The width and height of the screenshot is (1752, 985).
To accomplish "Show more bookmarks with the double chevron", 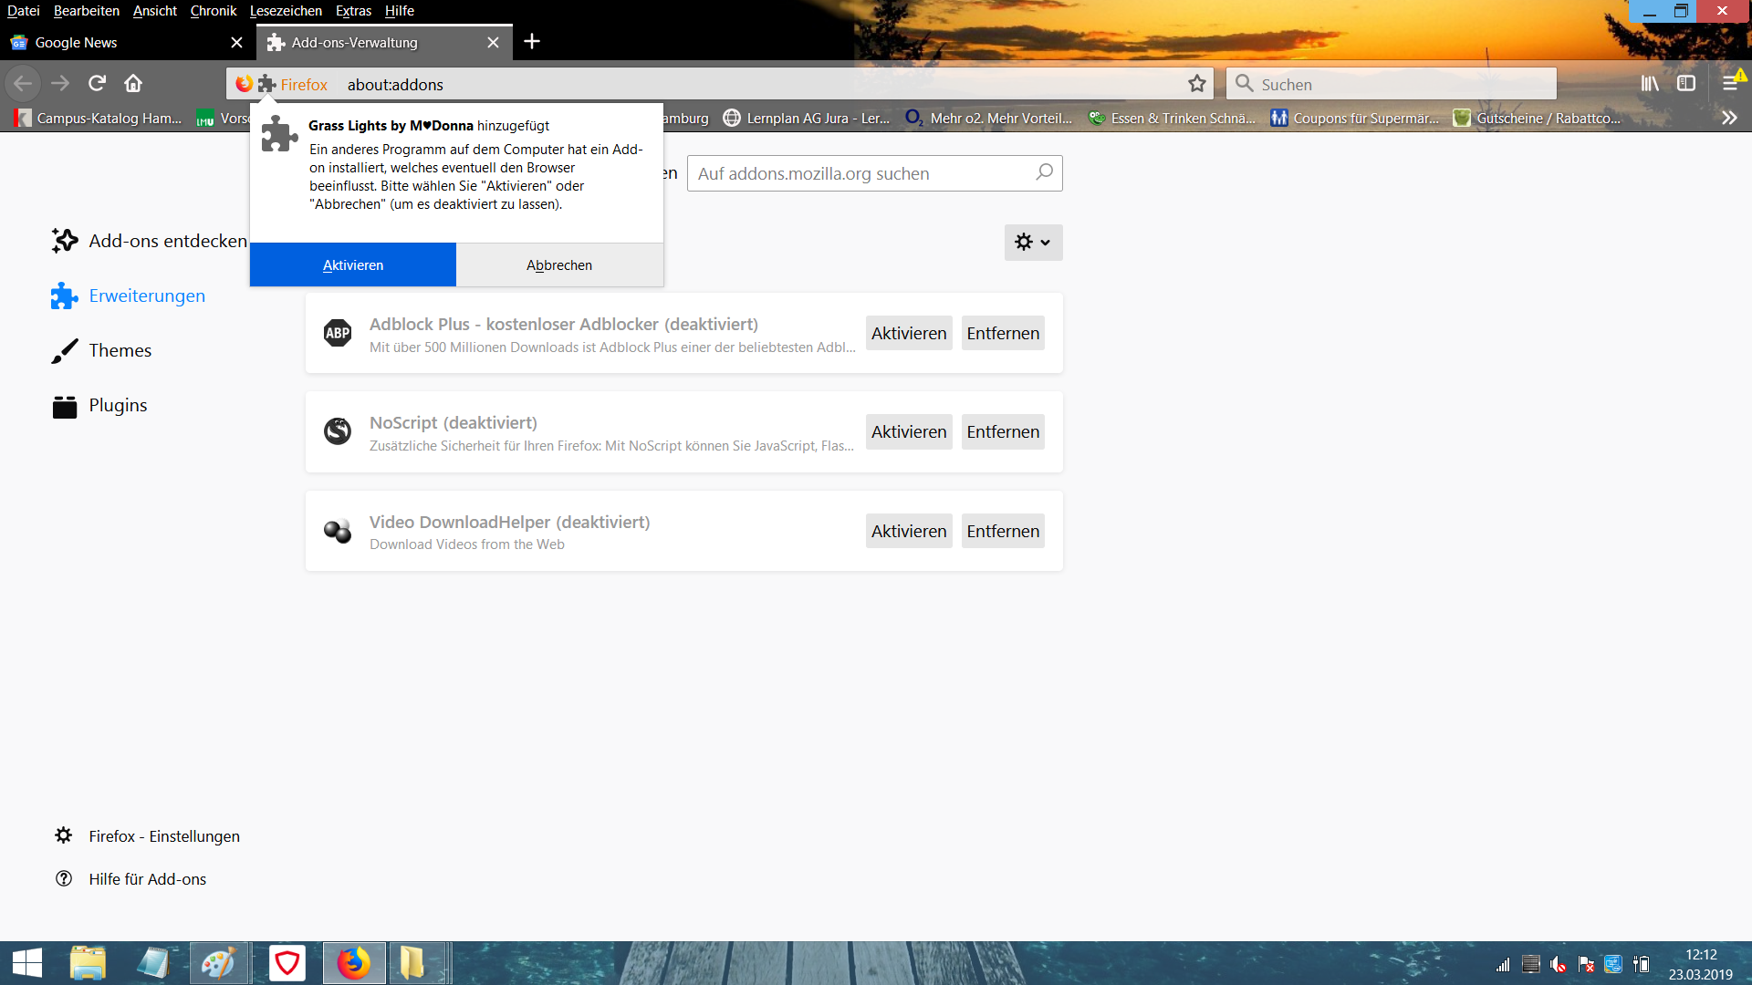I will 1729,119.
